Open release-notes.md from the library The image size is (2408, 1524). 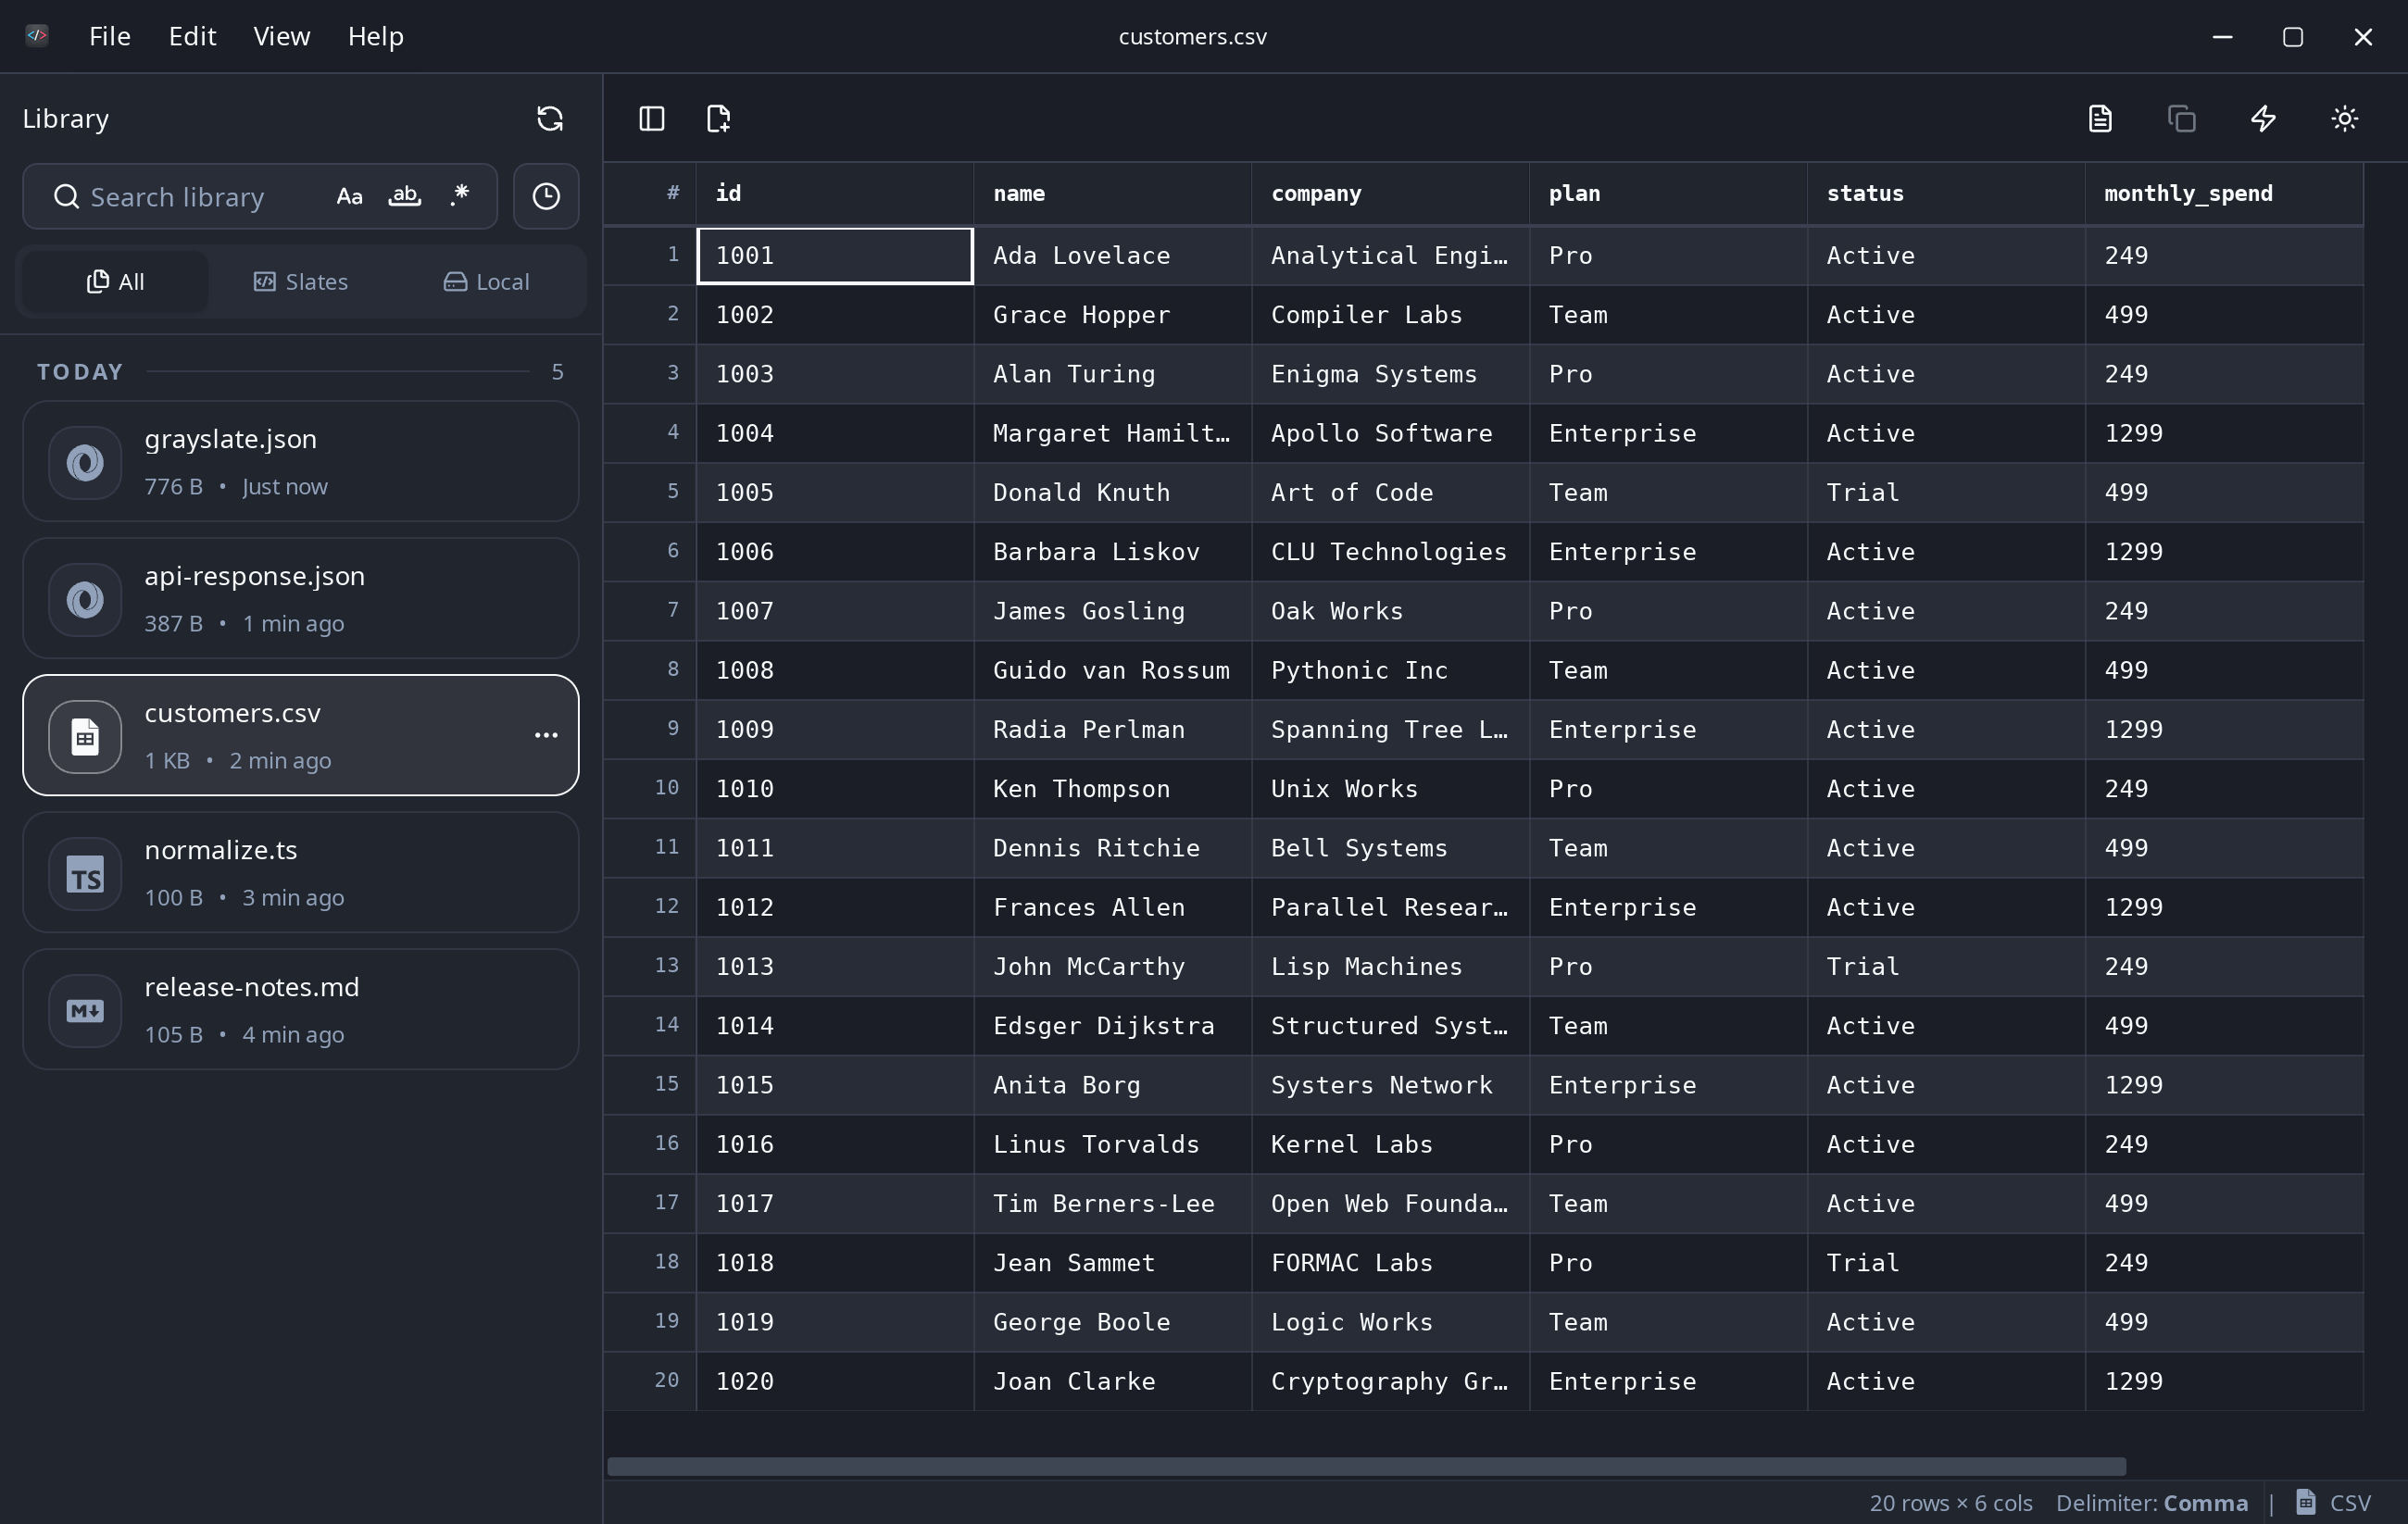click(301, 1010)
